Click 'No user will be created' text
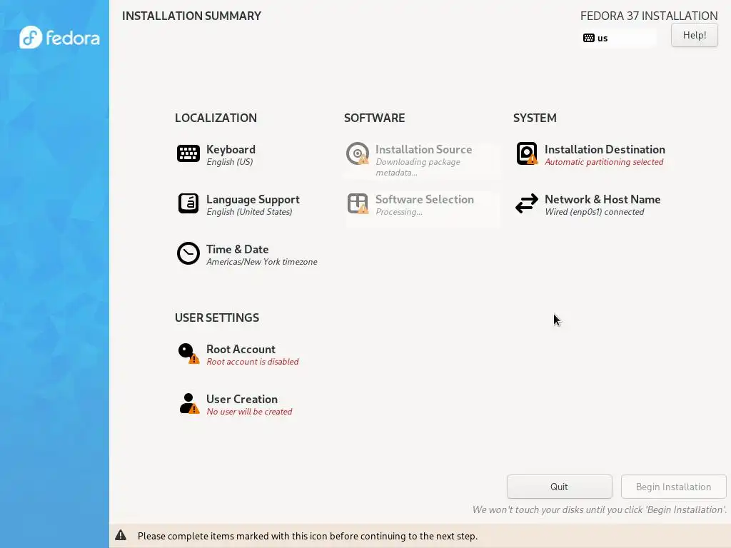 coord(249,412)
